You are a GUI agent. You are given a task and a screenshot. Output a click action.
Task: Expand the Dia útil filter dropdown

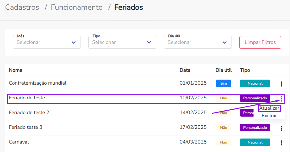(198, 42)
